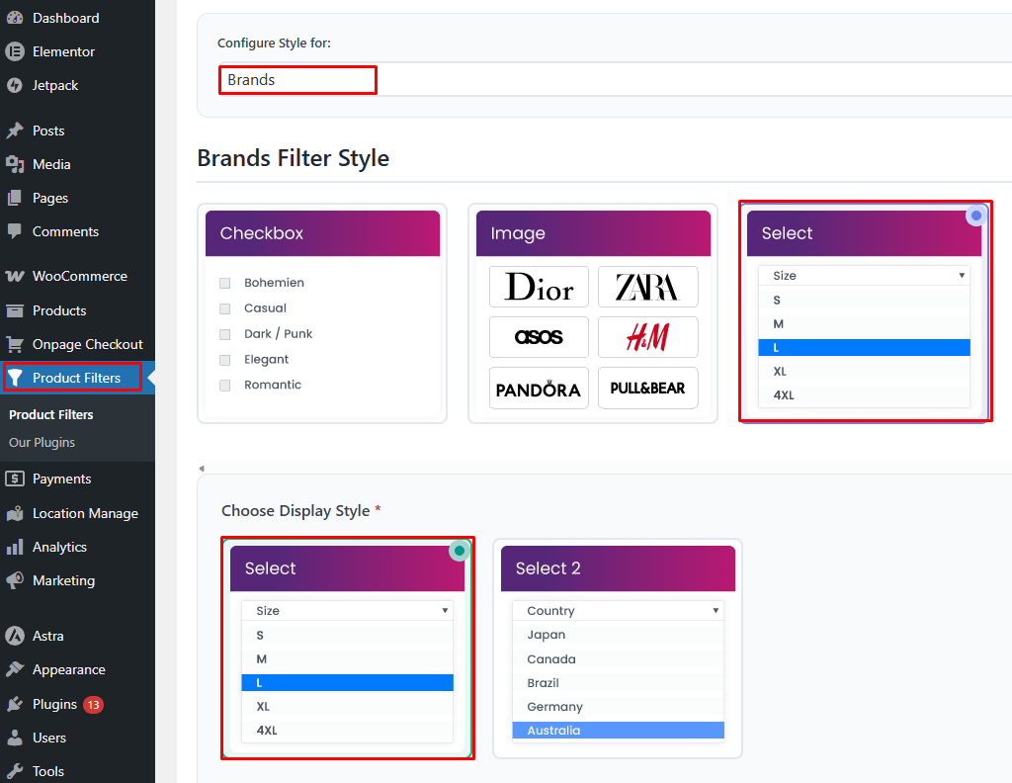The image size is (1012, 783).
Task: Choose option XL in the Brands Filter Style Select list
Action: (864, 371)
